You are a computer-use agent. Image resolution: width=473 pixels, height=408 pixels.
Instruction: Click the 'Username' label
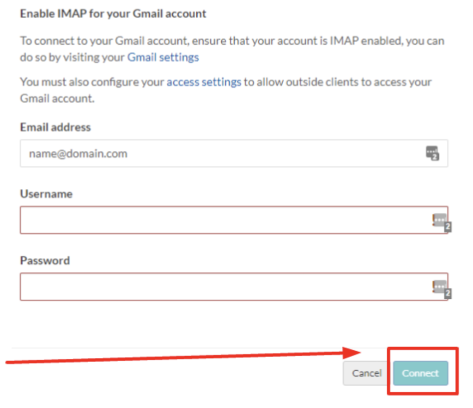[46, 194]
